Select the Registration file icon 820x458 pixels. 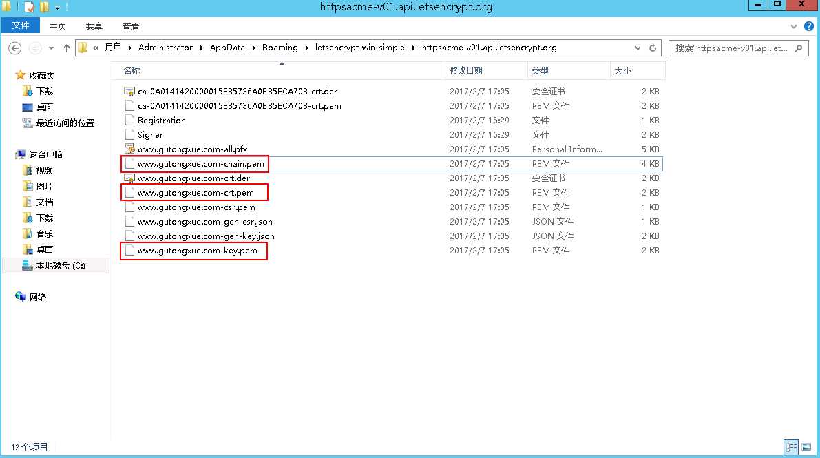coord(129,121)
